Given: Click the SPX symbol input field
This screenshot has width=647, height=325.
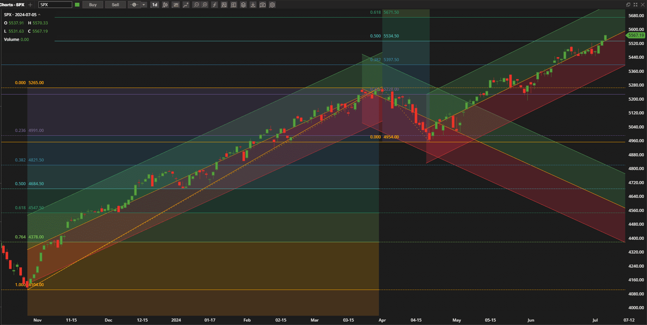Looking at the screenshot, I should [x=55, y=5].
